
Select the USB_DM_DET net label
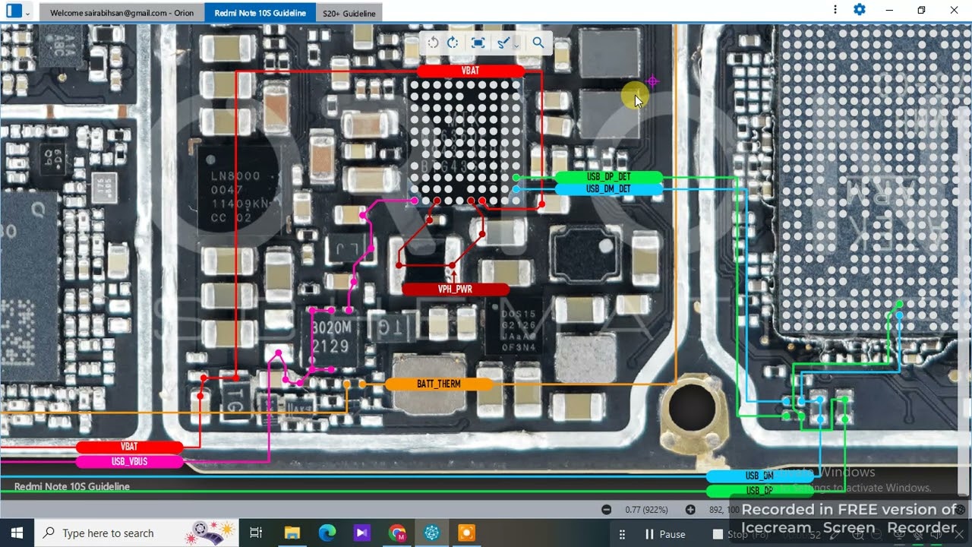click(609, 189)
